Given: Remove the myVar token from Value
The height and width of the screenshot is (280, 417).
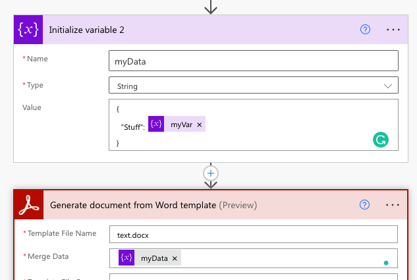Looking at the screenshot, I should (x=200, y=125).
